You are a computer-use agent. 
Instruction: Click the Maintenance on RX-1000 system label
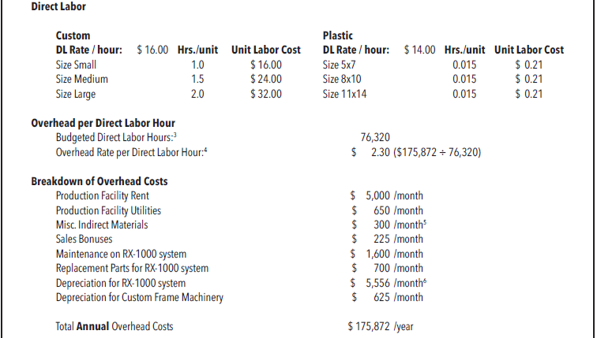(x=121, y=254)
